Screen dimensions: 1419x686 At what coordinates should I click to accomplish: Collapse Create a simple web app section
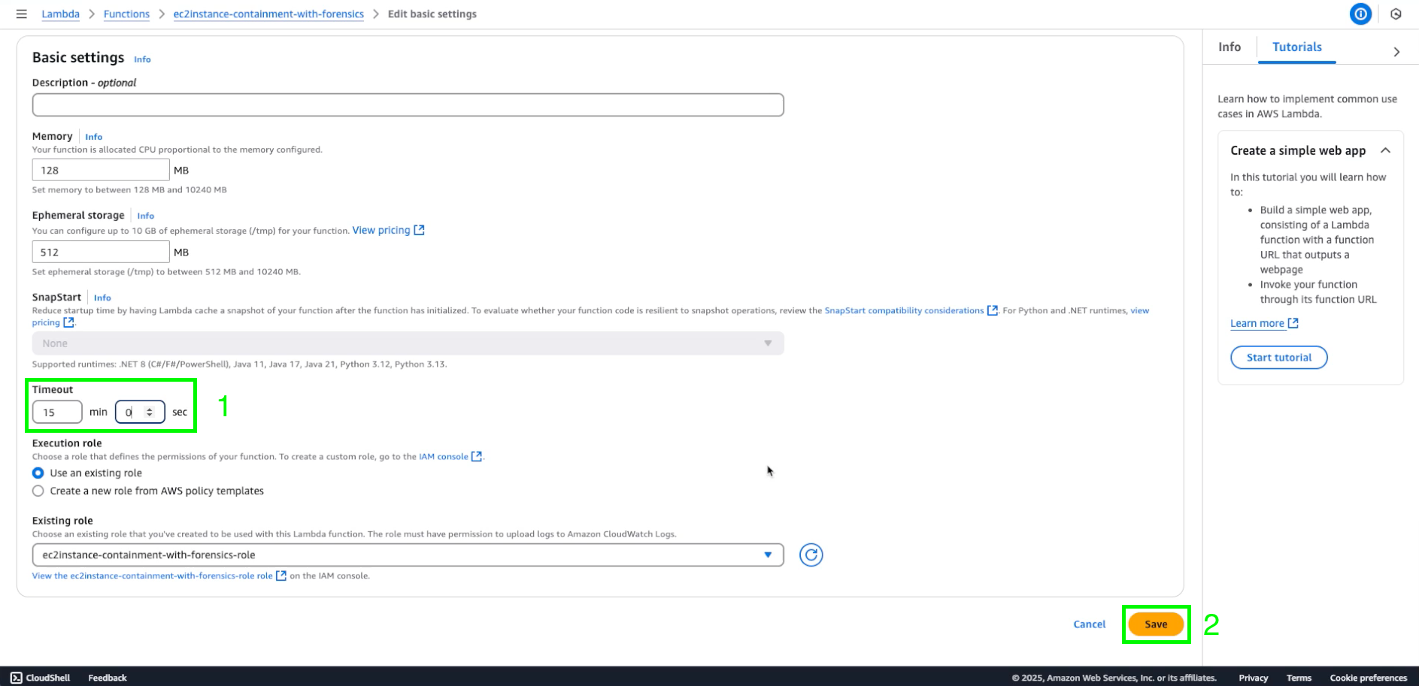click(x=1385, y=150)
